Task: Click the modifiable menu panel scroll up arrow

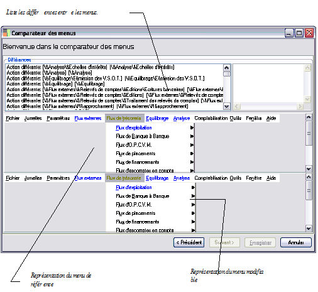Action: tap(309, 177)
